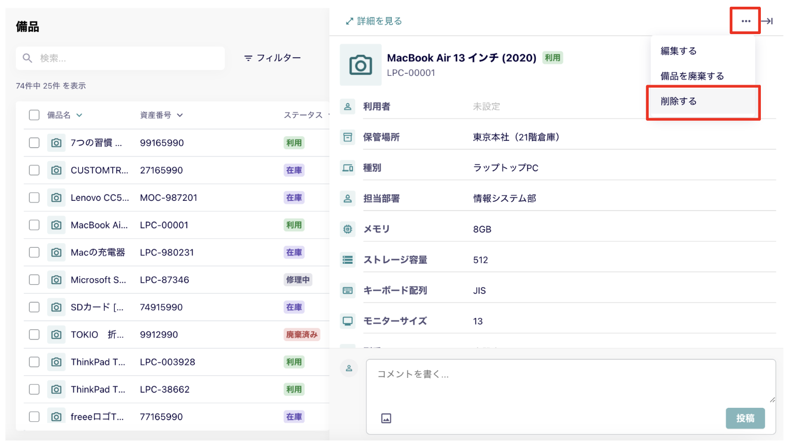Click the 保管場所 storage box icon
The image size is (796, 447).
click(x=348, y=137)
